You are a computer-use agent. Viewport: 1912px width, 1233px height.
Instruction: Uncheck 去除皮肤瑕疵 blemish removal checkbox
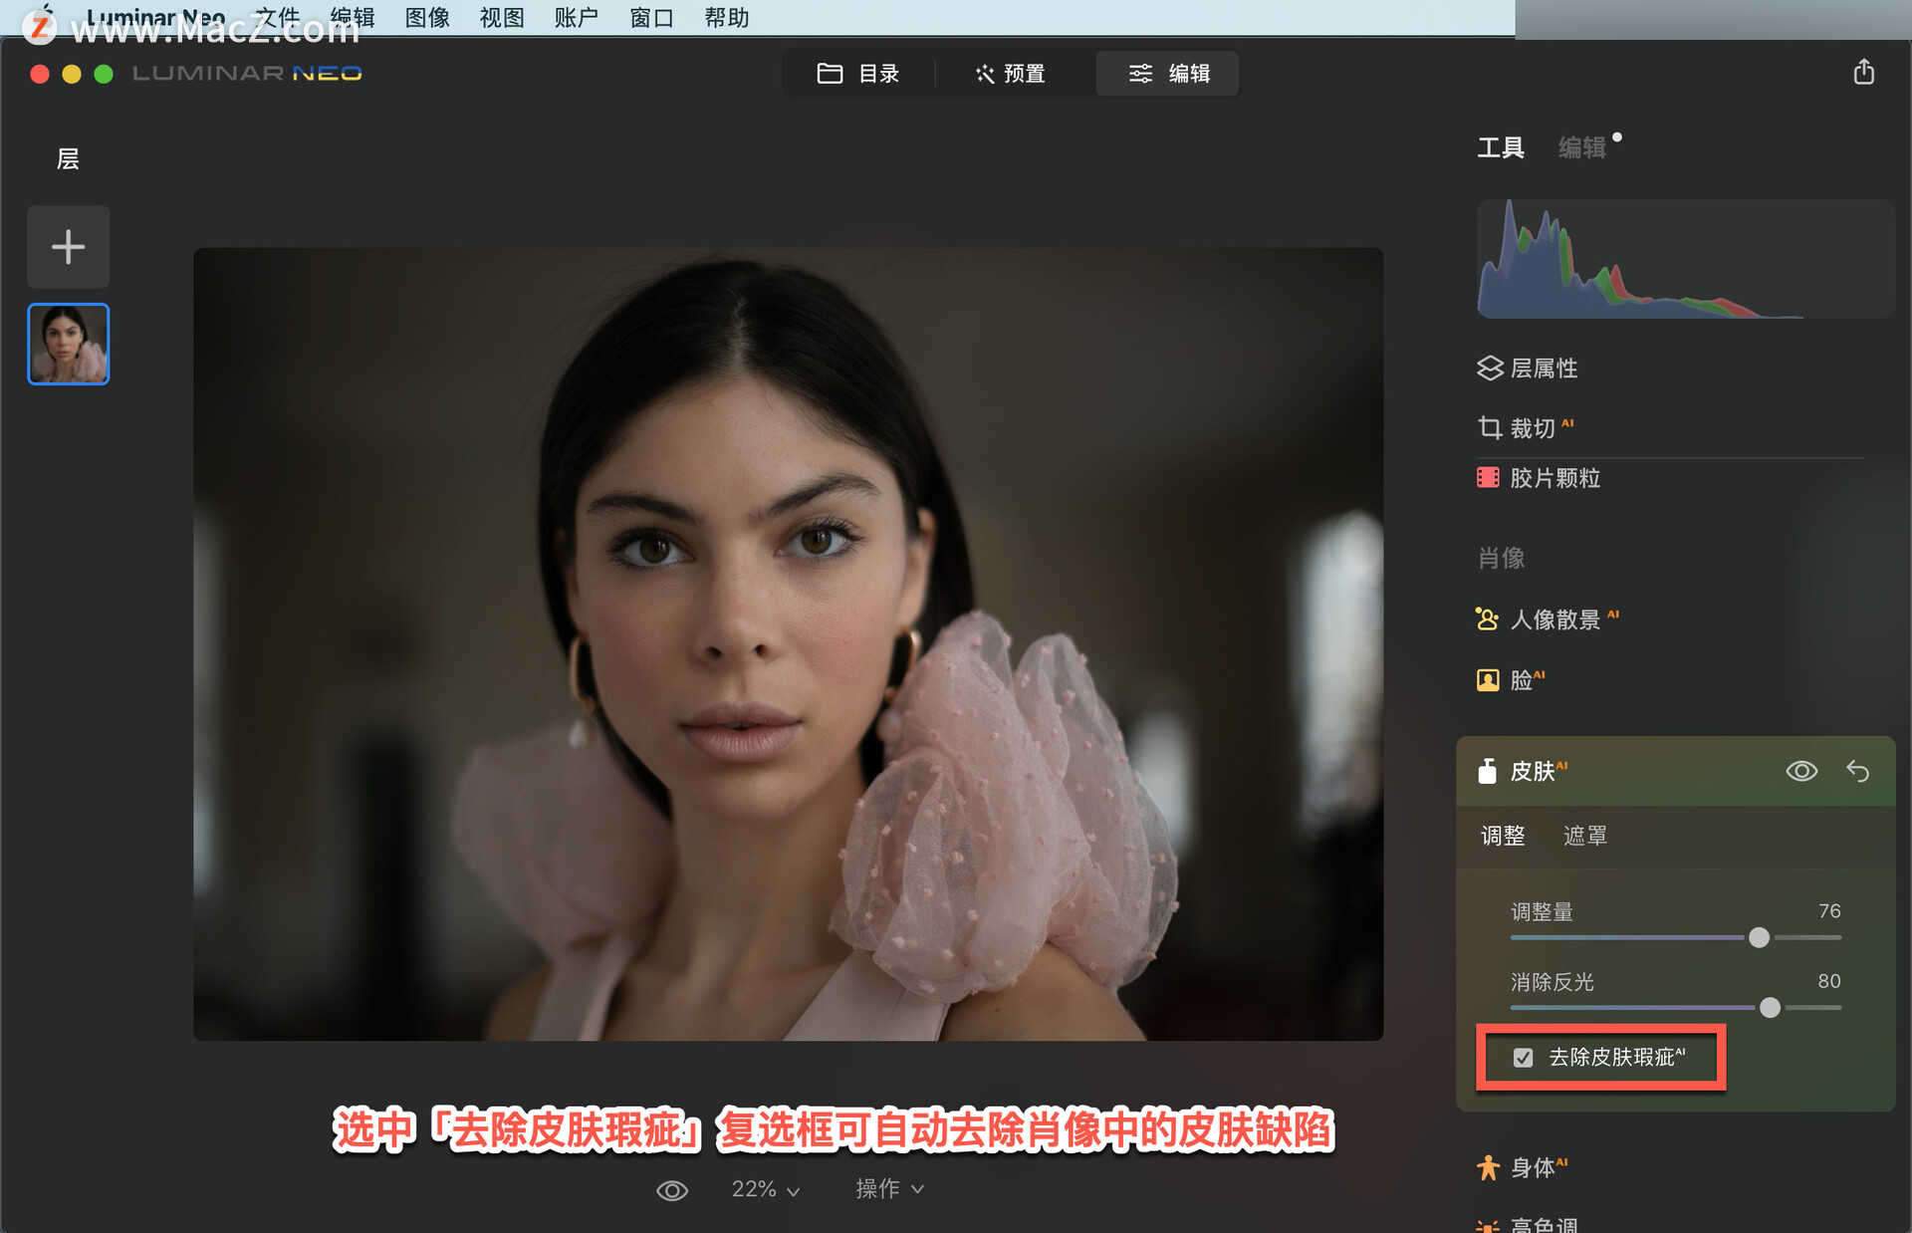1523,1058
